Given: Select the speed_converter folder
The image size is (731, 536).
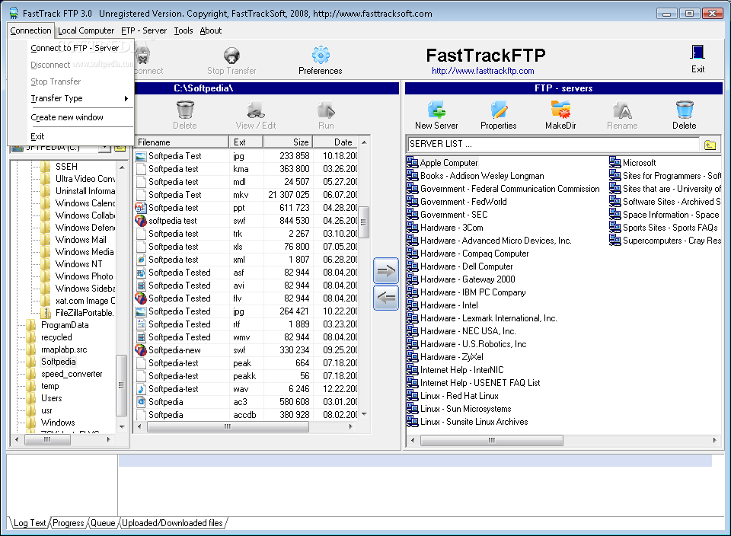Looking at the screenshot, I should coord(65,374).
